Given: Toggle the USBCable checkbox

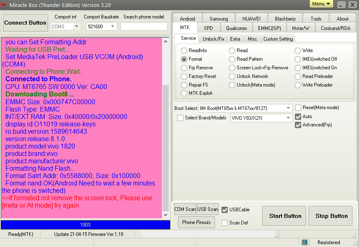Looking at the screenshot, I should point(224,210).
